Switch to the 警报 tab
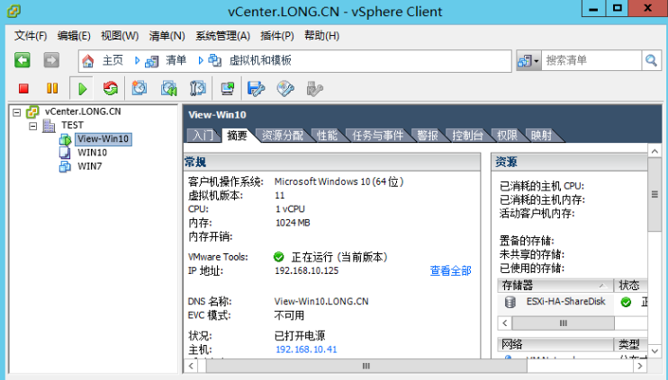 pyautogui.click(x=428, y=136)
